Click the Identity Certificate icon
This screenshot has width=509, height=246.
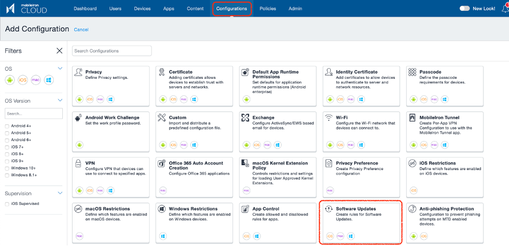(328, 72)
